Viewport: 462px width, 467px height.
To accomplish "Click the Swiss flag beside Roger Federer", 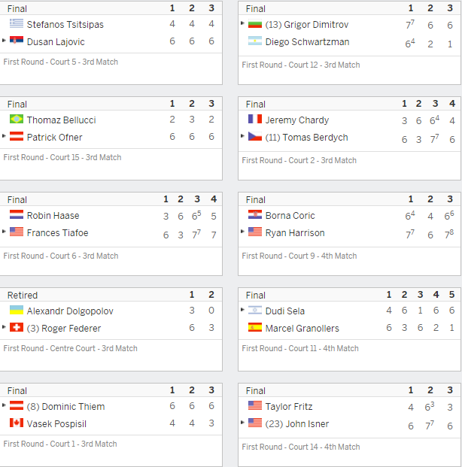I will pos(17,327).
